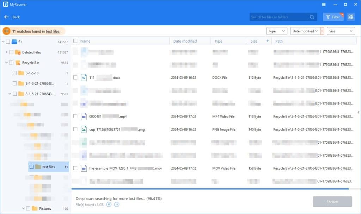
Task: Click the image icon of the png file
Action: click(x=84, y=130)
